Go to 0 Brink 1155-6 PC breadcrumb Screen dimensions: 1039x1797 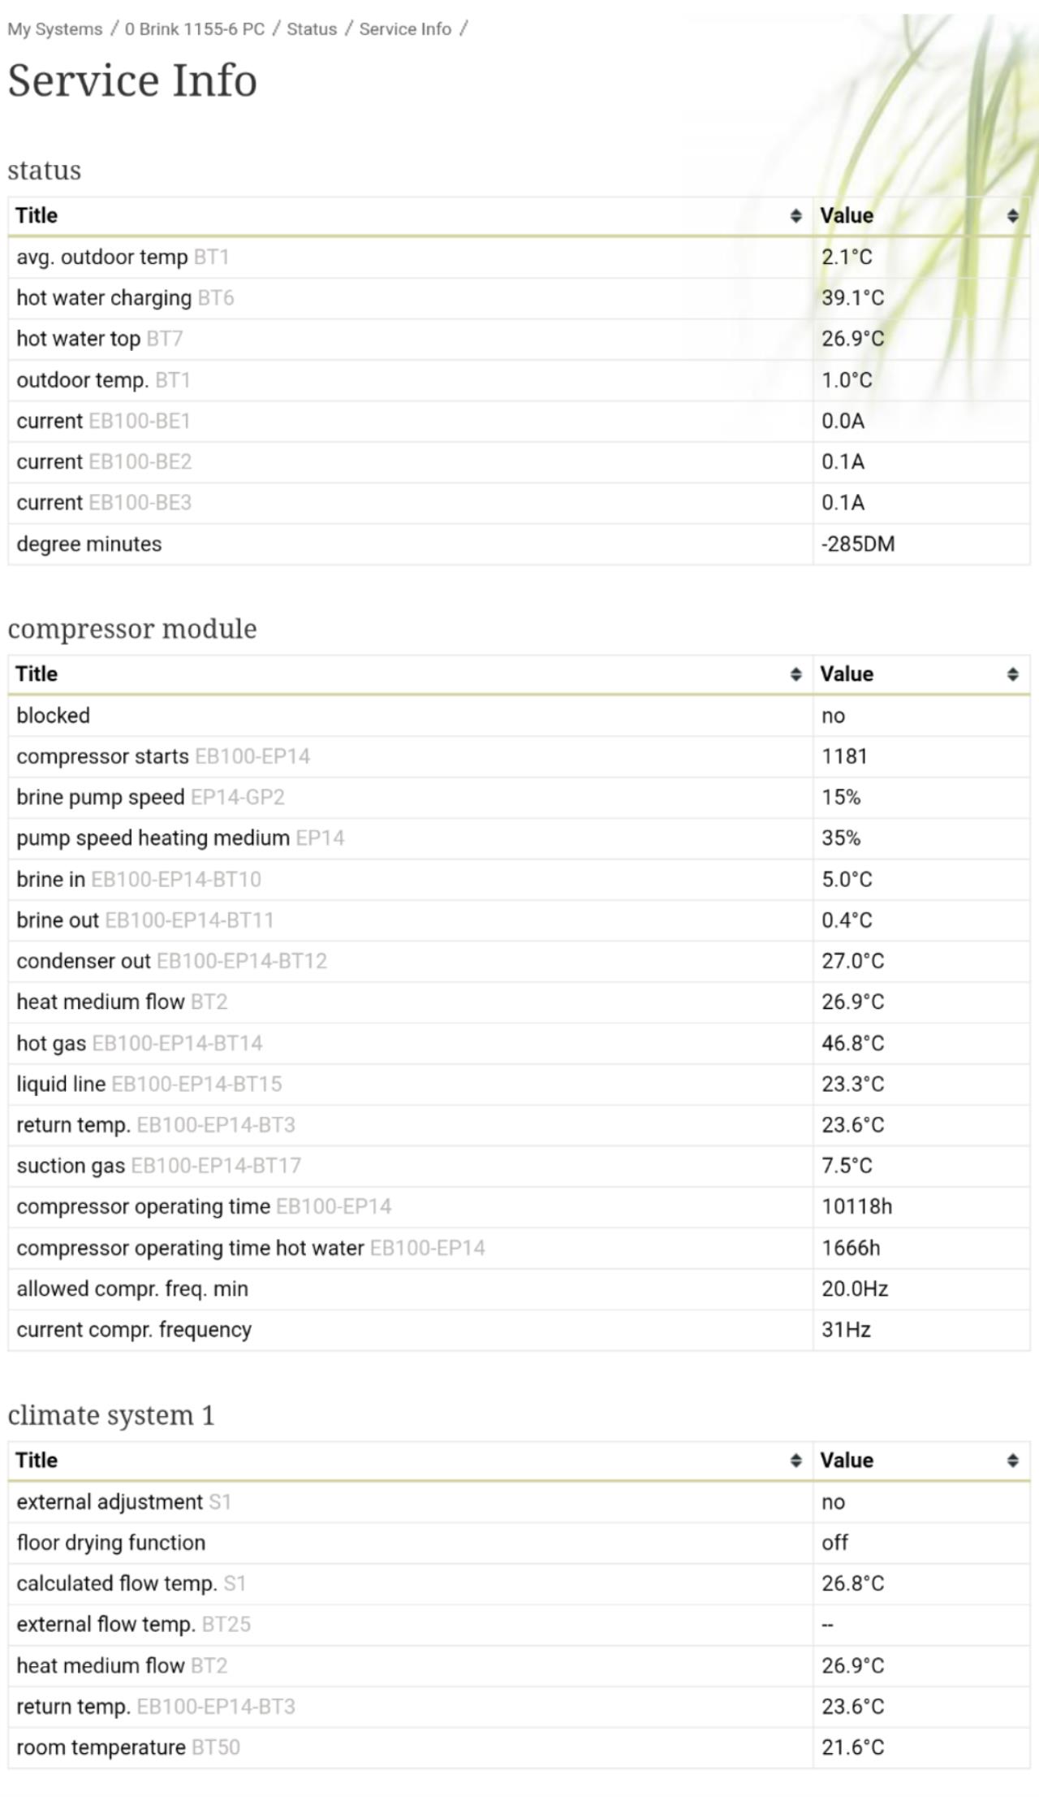click(195, 29)
